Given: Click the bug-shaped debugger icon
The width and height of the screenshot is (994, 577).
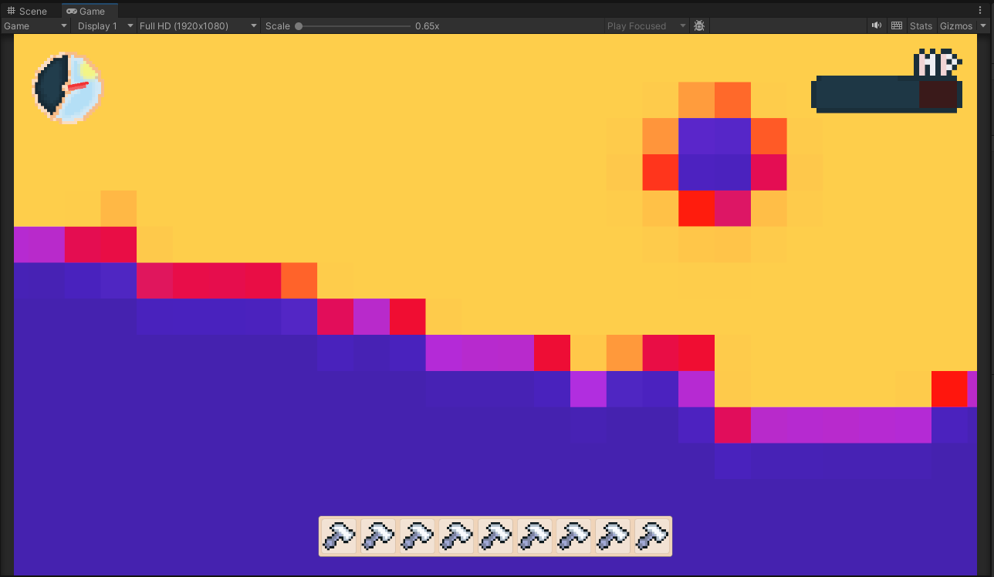Looking at the screenshot, I should coord(699,25).
